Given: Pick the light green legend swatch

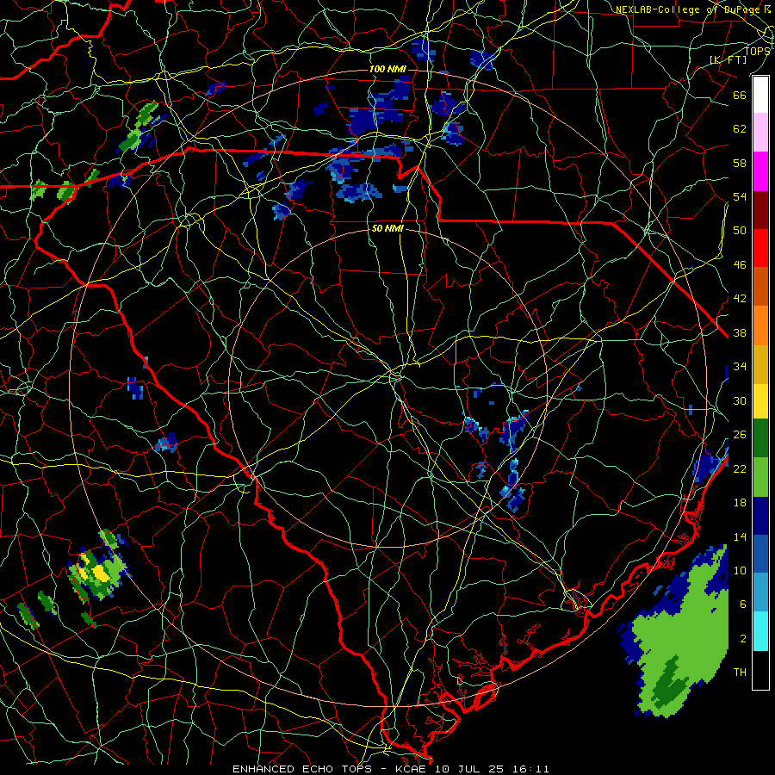Looking at the screenshot, I should coord(760,477).
